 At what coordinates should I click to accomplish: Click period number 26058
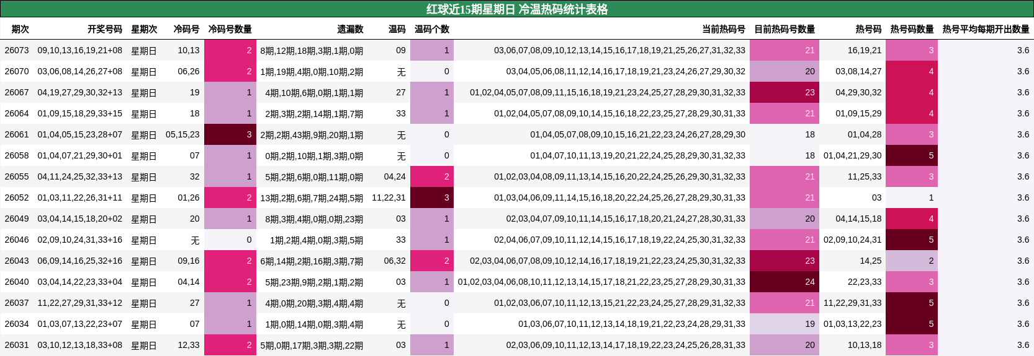pos(17,155)
